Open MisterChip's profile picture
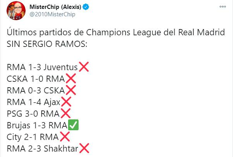 [x=15, y=11]
